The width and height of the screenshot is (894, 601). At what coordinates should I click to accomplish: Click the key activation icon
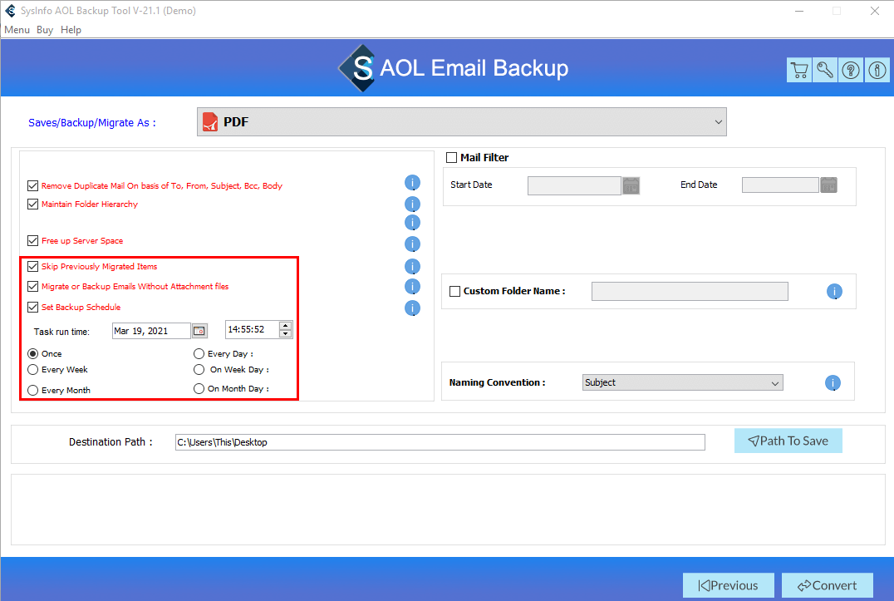pyautogui.click(x=825, y=70)
